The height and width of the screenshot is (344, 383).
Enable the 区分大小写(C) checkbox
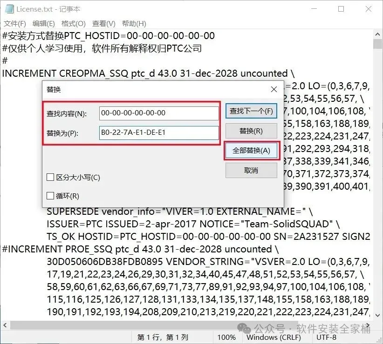pos(50,177)
